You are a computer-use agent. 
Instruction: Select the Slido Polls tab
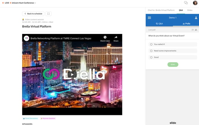186,24
